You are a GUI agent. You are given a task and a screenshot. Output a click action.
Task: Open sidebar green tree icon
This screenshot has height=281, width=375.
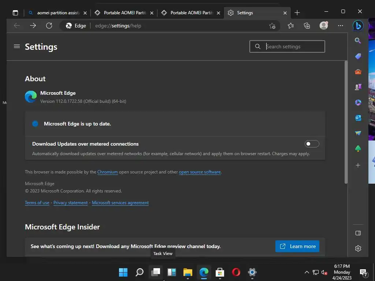pyautogui.click(x=358, y=149)
